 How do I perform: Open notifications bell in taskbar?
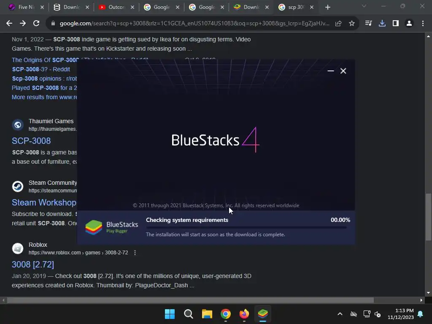tap(421, 314)
